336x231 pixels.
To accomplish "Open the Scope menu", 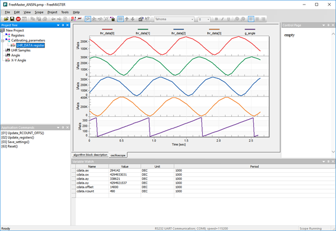I will [39, 12].
